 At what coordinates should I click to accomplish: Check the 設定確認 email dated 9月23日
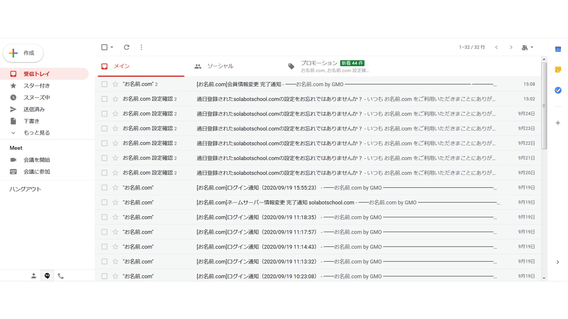pos(104,129)
